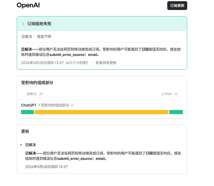Open the 查看所有更新 link
214x186 pixels.
106,63
